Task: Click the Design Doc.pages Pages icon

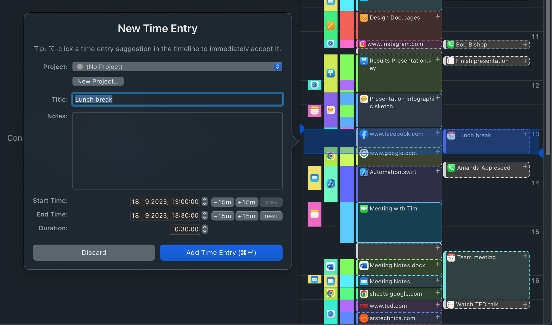Action: [364, 18]
